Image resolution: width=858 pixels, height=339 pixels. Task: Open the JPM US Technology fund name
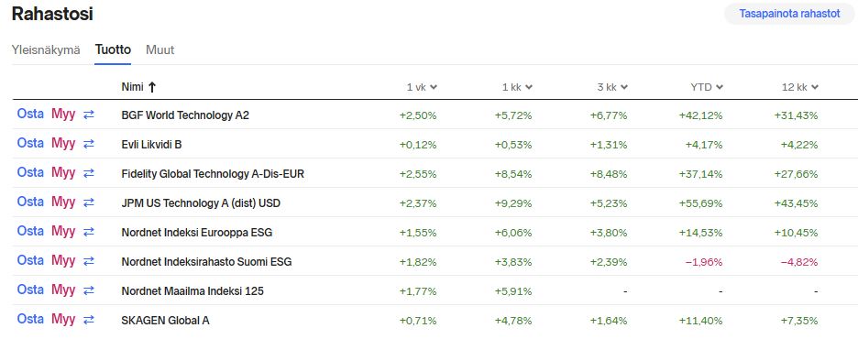(201, 203)
